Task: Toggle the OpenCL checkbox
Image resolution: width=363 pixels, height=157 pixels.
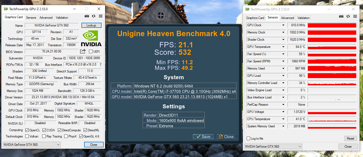Action: coord(27,130)
